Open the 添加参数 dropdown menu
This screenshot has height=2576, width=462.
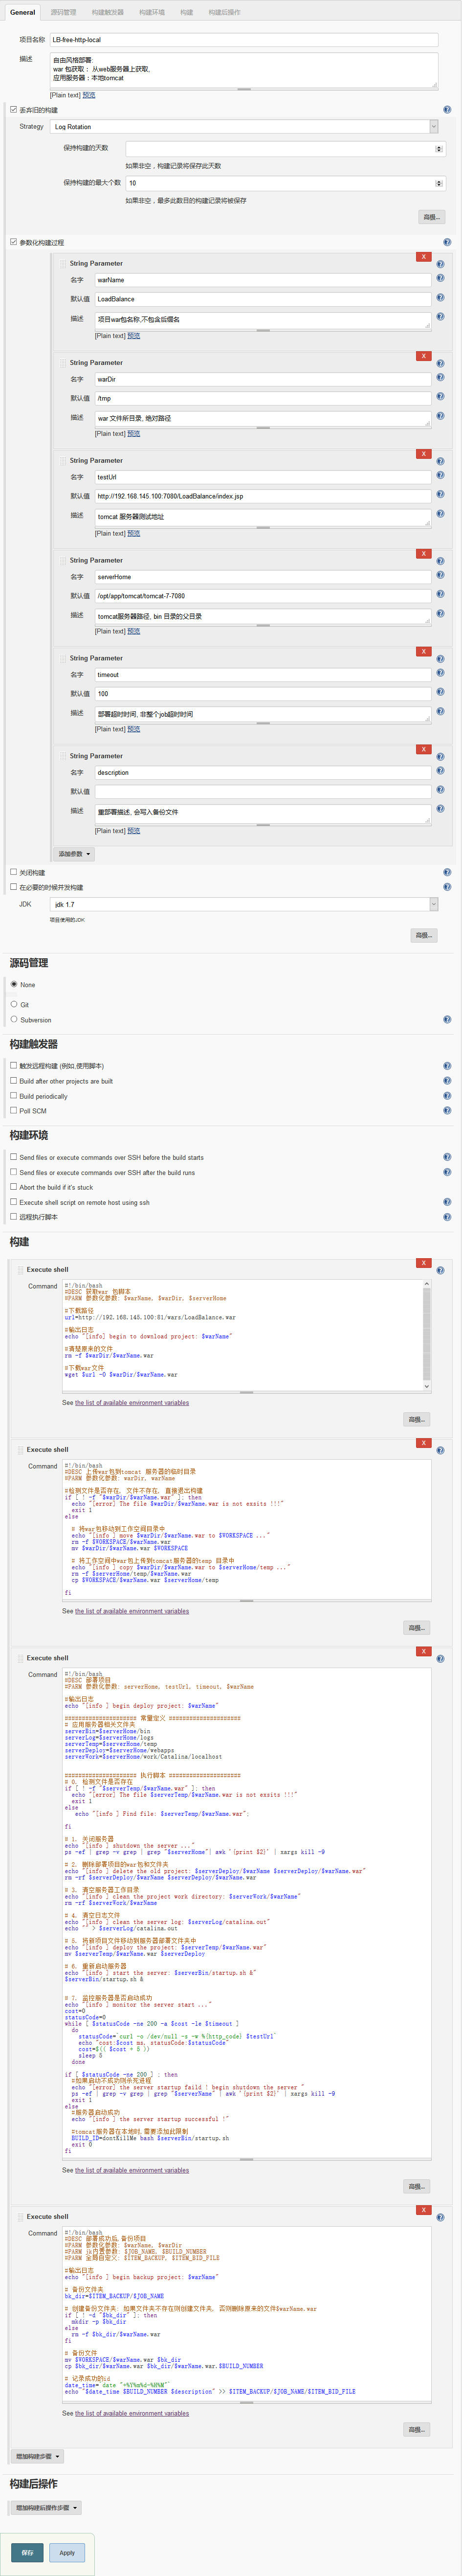75,854
